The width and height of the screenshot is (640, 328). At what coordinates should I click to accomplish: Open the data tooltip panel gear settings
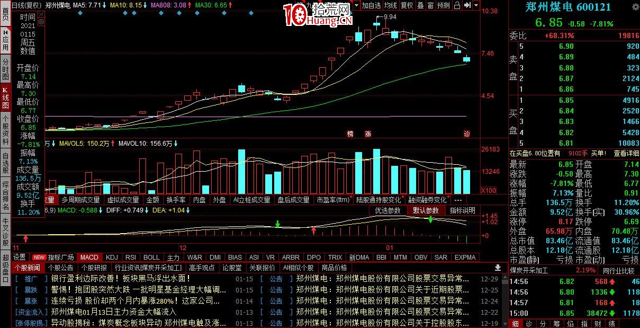click(x=41, y=22)
